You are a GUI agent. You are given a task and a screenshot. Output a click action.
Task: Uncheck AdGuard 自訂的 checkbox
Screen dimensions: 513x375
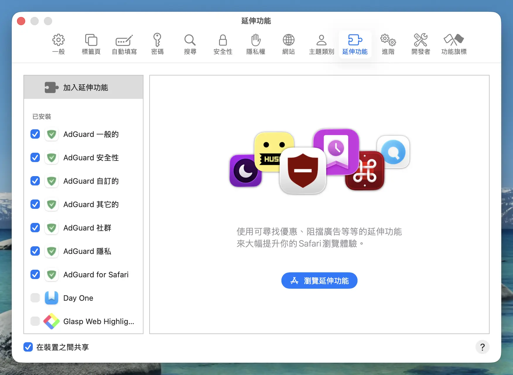click(35, 181)
